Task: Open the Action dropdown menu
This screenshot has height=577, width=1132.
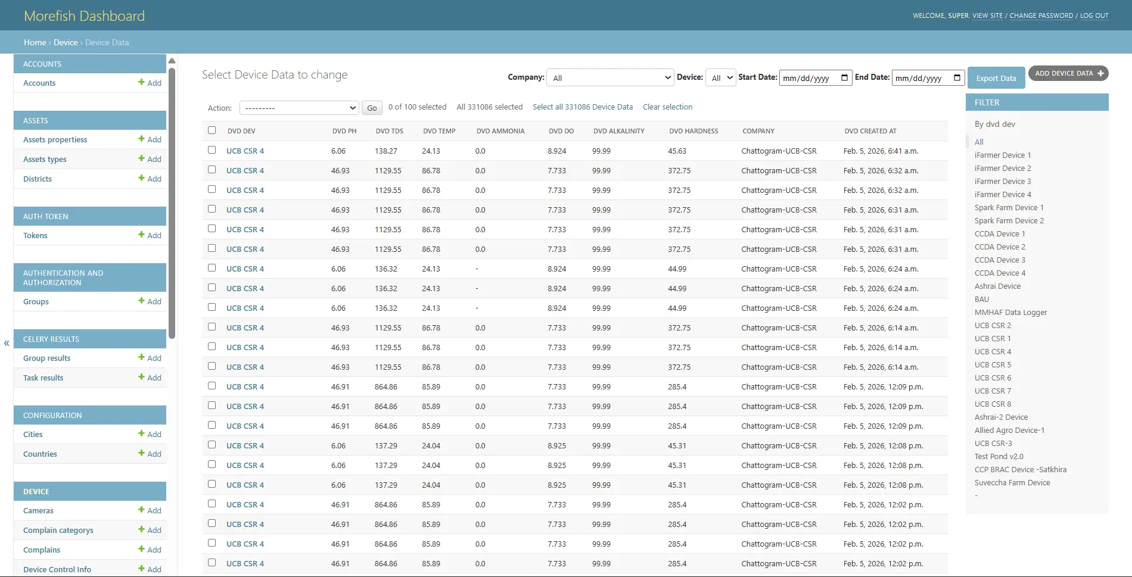Action: click(299, 108)
